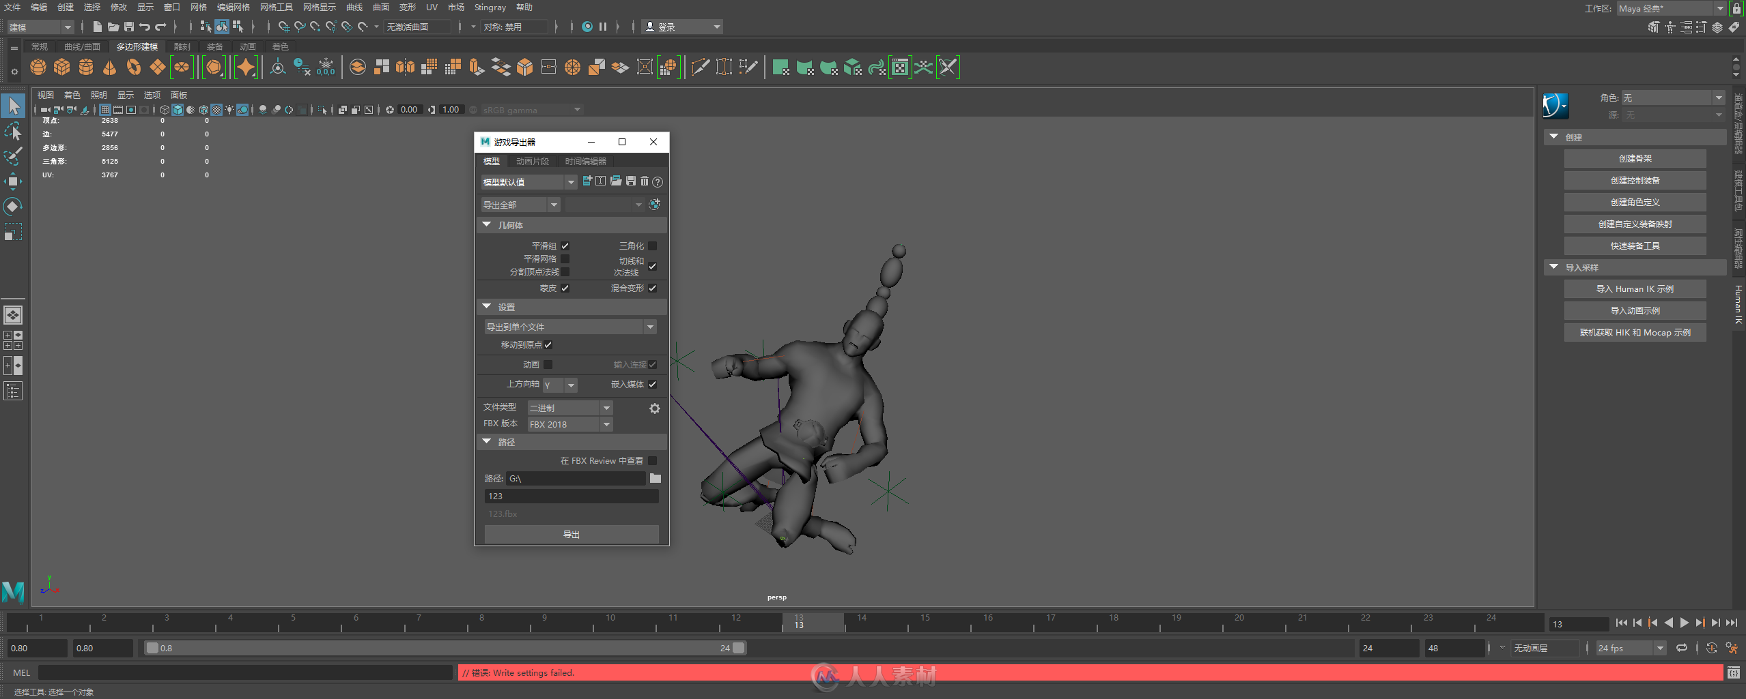Collapse the 几何体 section
This screenshot has height=699, width=1746.
tap(487, 225)
